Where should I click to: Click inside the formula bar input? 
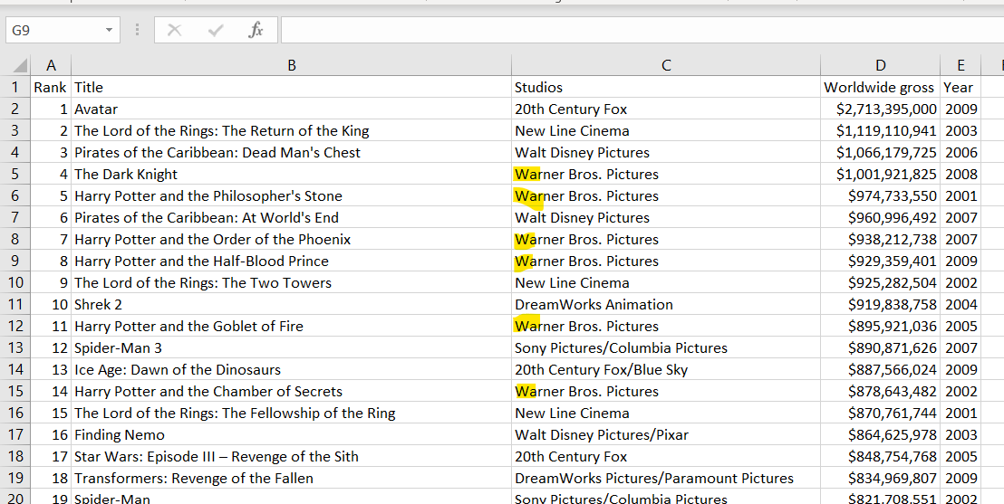(x=641, y=30)
